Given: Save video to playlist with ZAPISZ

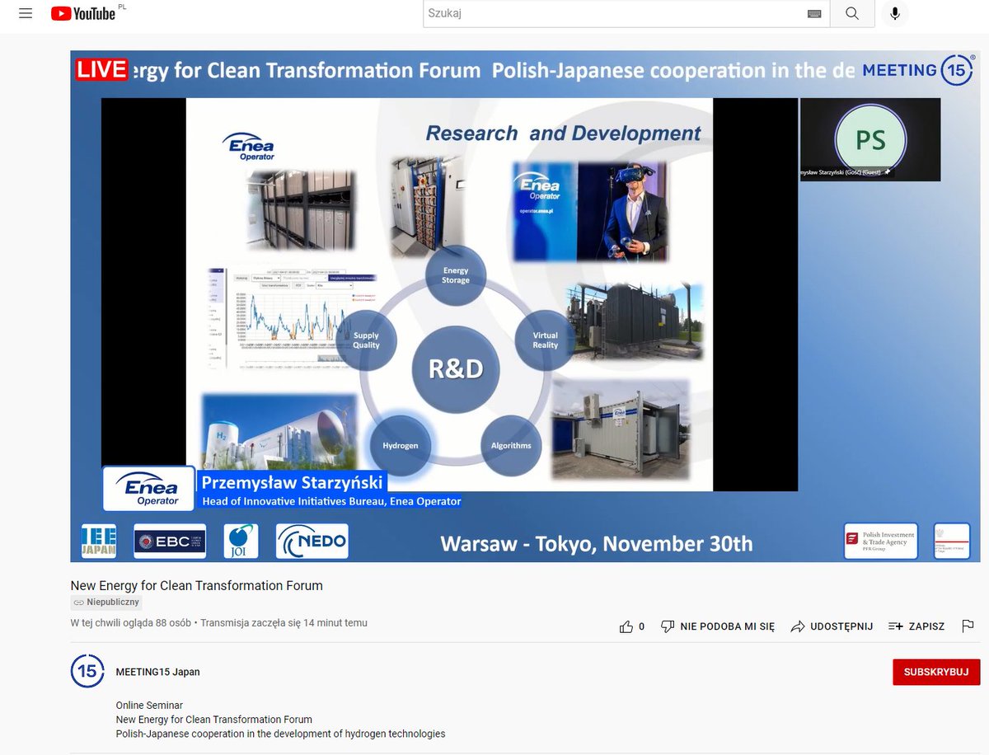Looking at the screenshot, I should click(916, 626).
